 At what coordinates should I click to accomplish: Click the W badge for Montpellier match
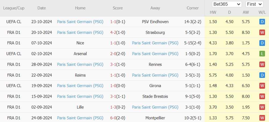262,118
